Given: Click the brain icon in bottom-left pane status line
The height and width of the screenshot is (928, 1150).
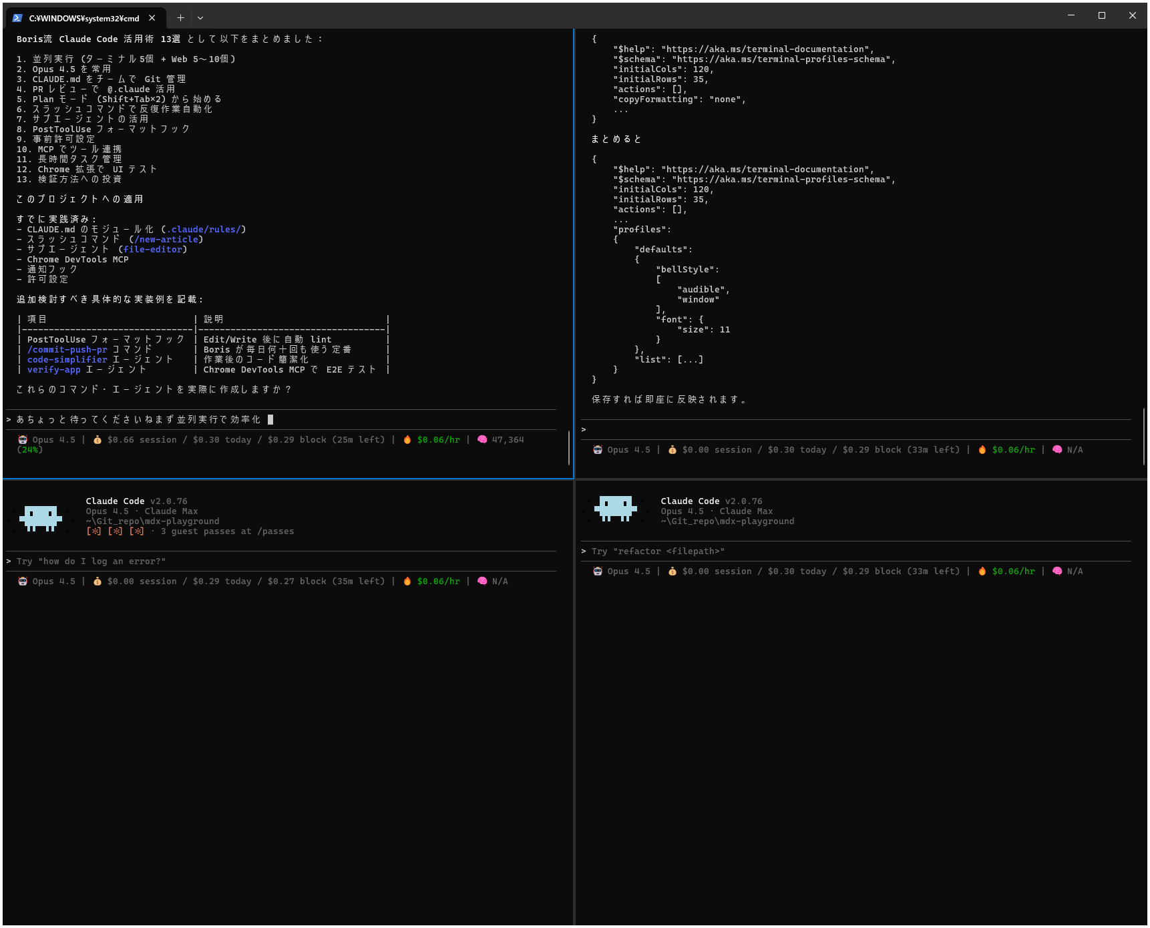Looking at the screenshot, I should pyautogui.click(x=482, y=582).
